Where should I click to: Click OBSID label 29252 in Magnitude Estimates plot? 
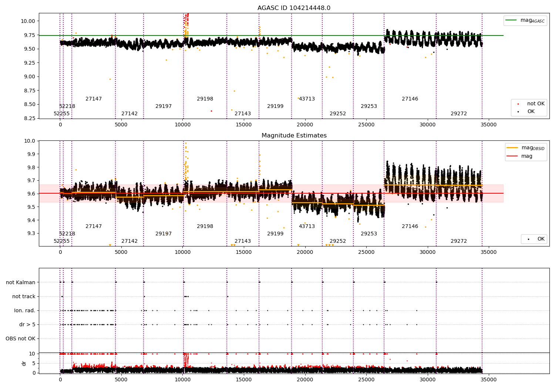pos(338,241)
